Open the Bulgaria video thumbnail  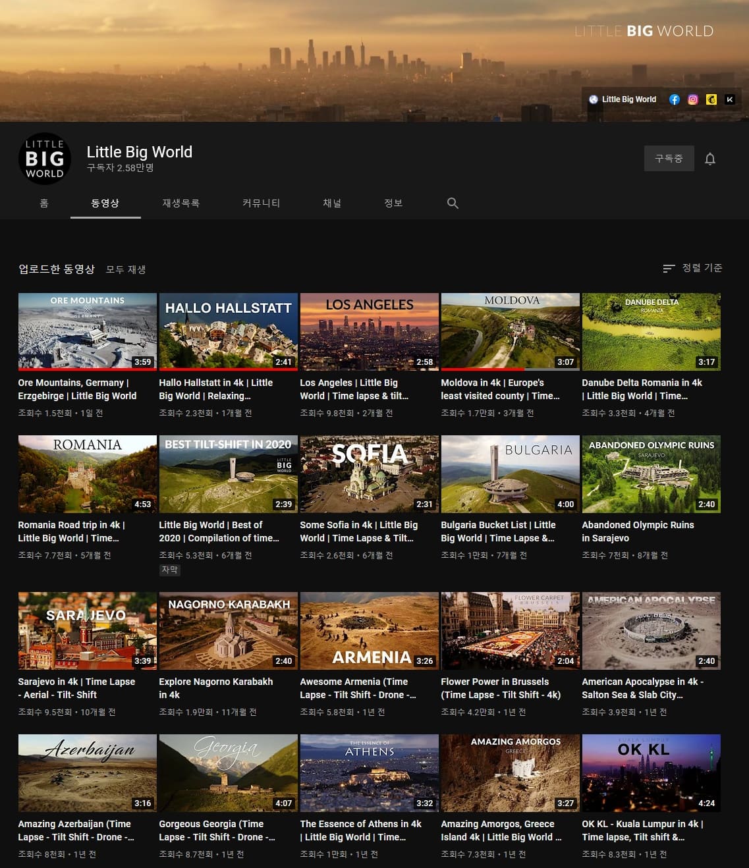point(511,474)
